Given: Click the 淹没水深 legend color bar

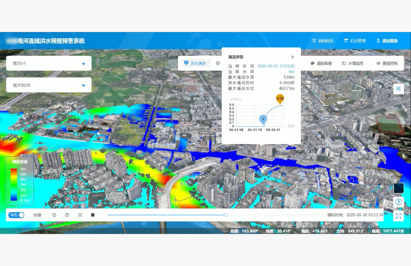Looking at the screenshot, I should [14, 185].
